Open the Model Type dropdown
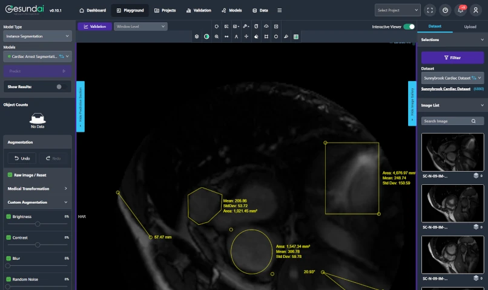The height and width of the screenshot is (290, 488). click(x=38, y=36)
